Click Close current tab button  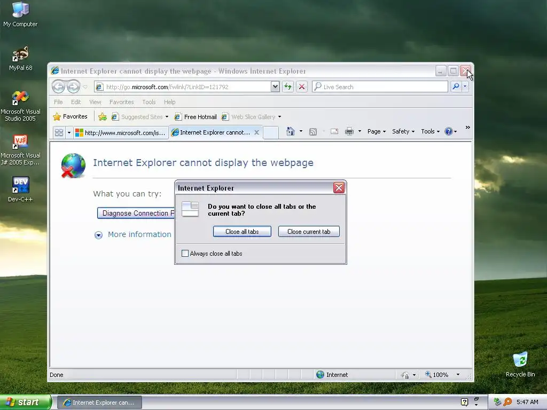coord(309,232)
